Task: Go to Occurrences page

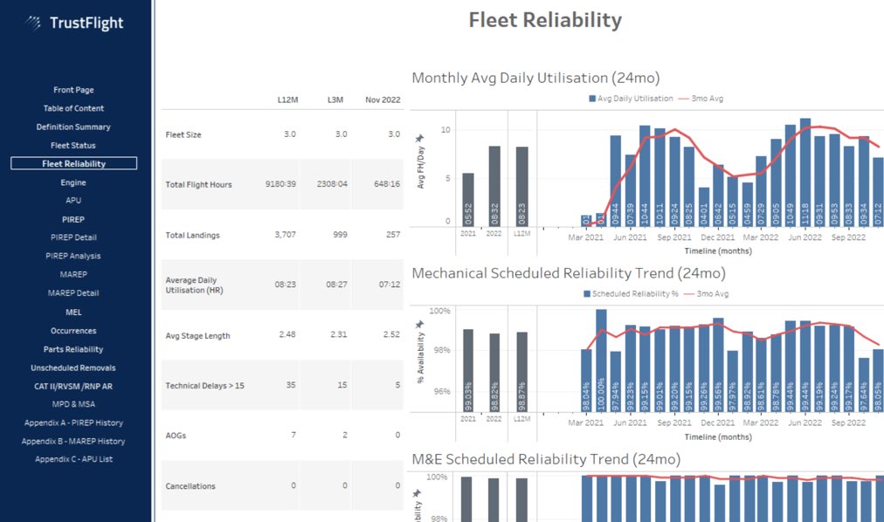Action: coord(73,331)
